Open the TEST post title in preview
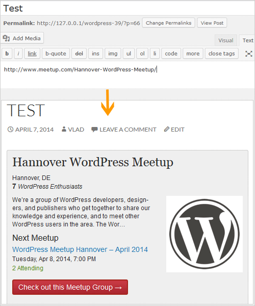255x306 pixels. click(25, 110)
